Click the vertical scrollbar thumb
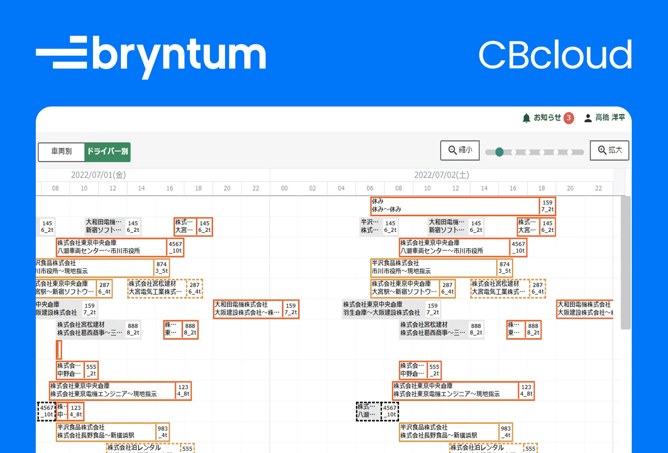 coord(625,263)
